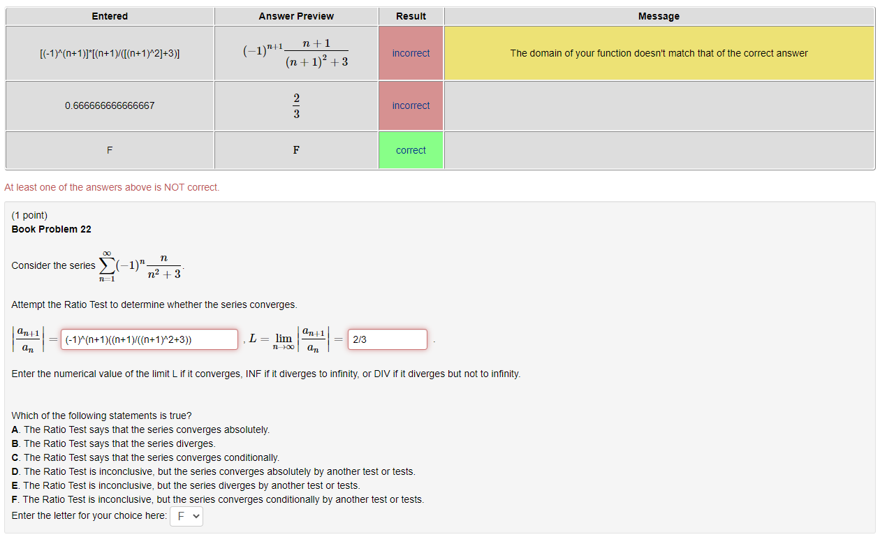Click the 2/3 fraction preview cell
This screenshot has height=544, width=880.
(x=295, y=105)
